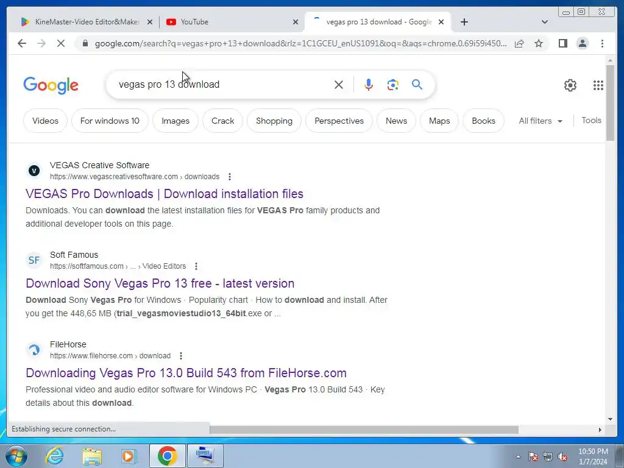Image resolution: width=624 pixels, height=468 pixels.
Task: Open Chrome three-dot menu
Action: (602, 43)
